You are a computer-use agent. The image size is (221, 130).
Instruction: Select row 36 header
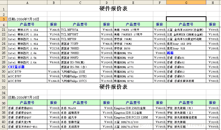point(4,103)
